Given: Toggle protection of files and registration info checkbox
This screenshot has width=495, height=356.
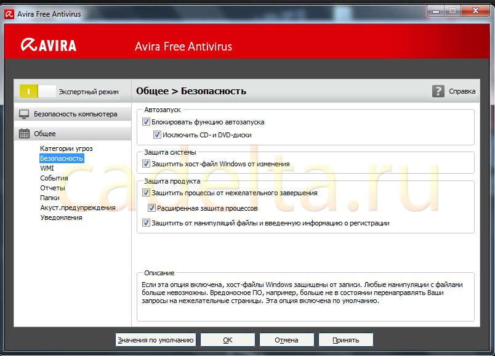Looking at the screenshot, I should click(146, 223).
